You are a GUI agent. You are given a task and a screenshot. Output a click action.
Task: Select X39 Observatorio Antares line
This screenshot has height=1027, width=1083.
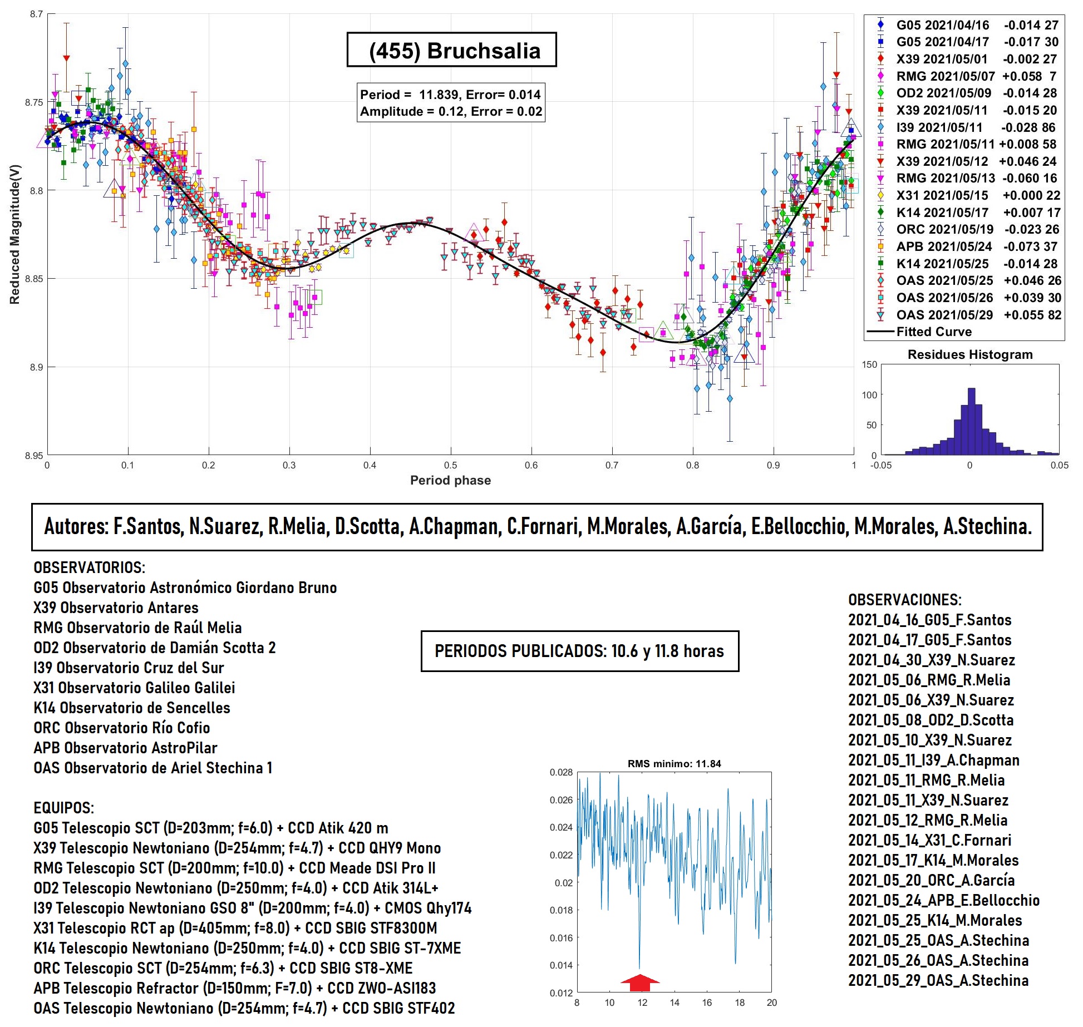(x=116, y=608)
